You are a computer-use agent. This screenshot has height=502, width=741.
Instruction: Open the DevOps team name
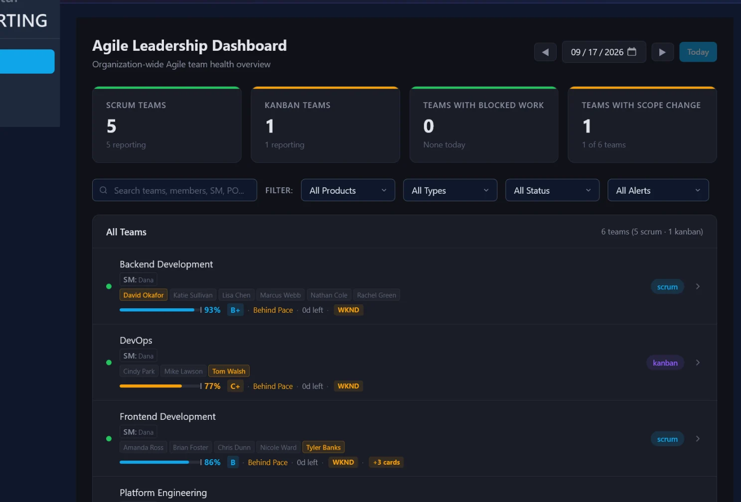click(136, 341)
